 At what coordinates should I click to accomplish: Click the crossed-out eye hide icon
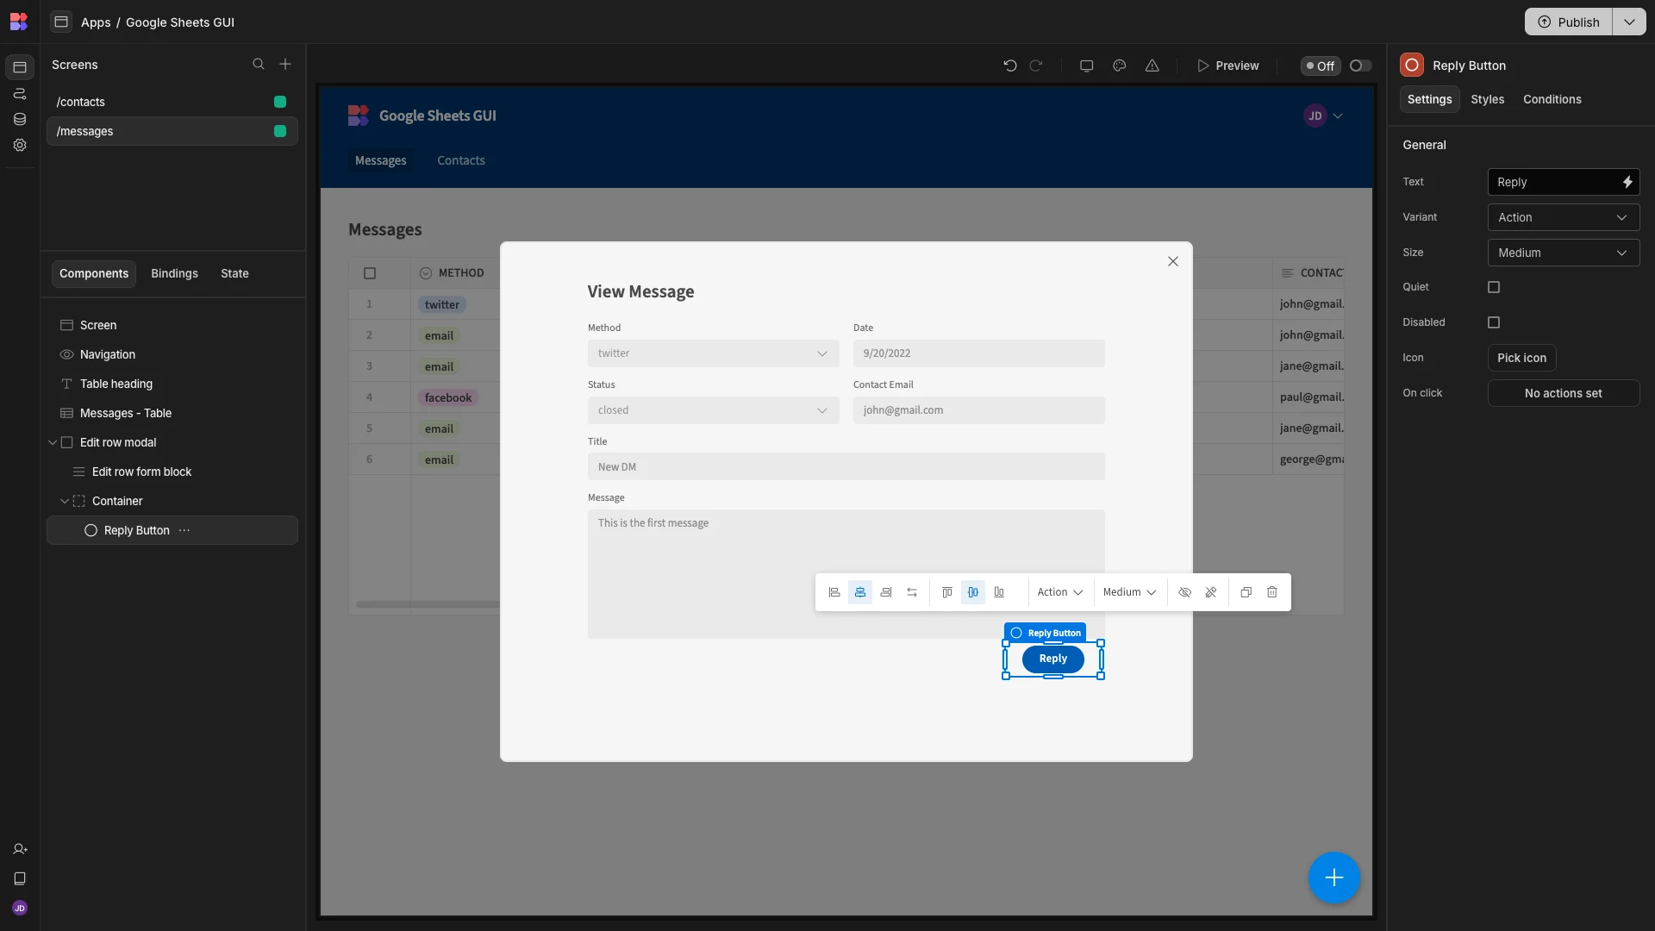(1185, 592)
